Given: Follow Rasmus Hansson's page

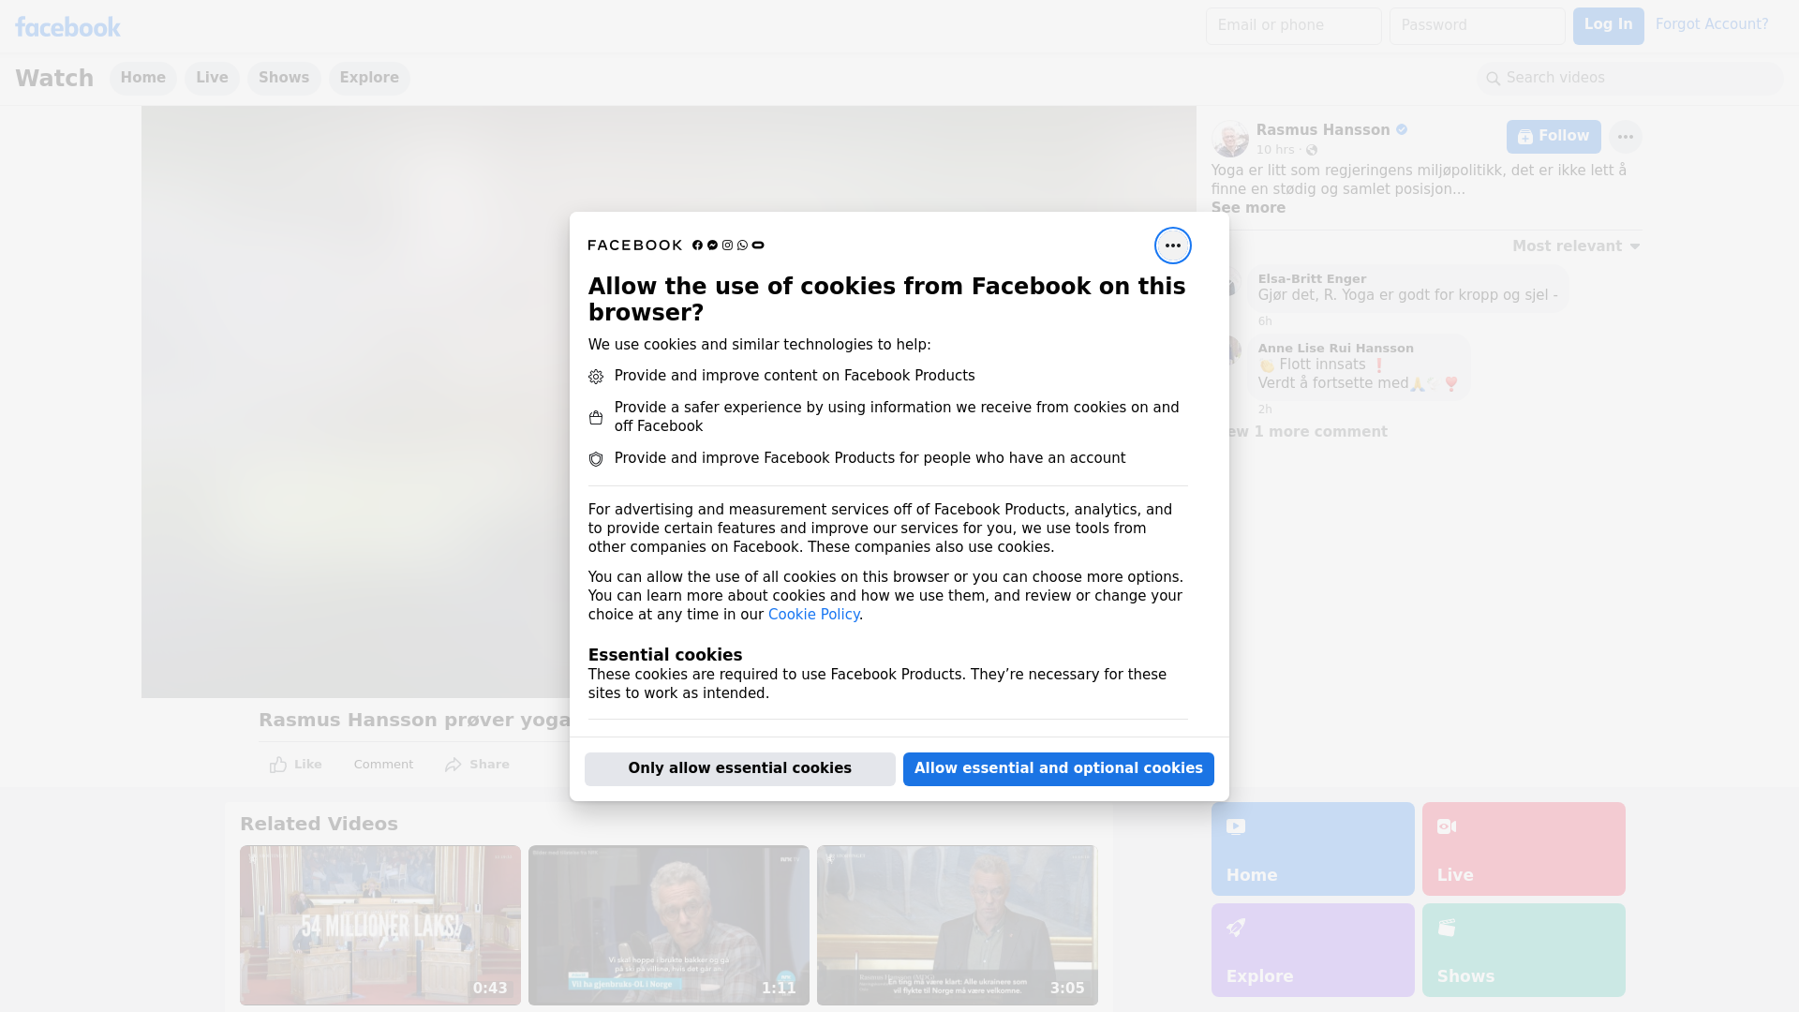Looking at the screenshot, I should 1553,137.
